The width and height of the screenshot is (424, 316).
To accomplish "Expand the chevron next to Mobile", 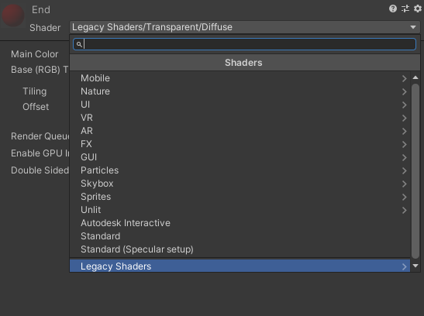I will (x=405, y=78).
